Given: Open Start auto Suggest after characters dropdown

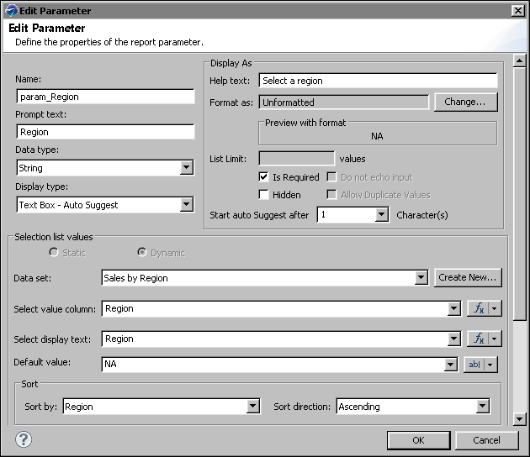Looking at the screenshot, I should 381,214.
